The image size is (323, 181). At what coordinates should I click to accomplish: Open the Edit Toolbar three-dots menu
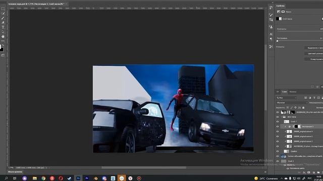pos(3,41)
